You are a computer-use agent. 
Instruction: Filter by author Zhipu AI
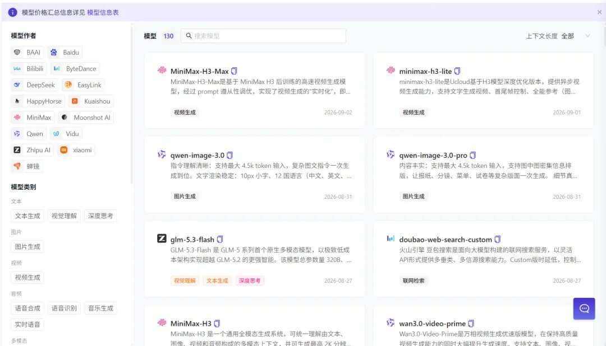[x=33, y=149]
